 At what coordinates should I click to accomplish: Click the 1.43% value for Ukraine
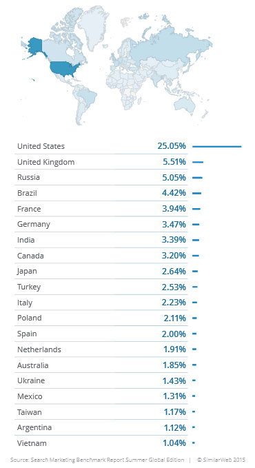click(174, 381)
